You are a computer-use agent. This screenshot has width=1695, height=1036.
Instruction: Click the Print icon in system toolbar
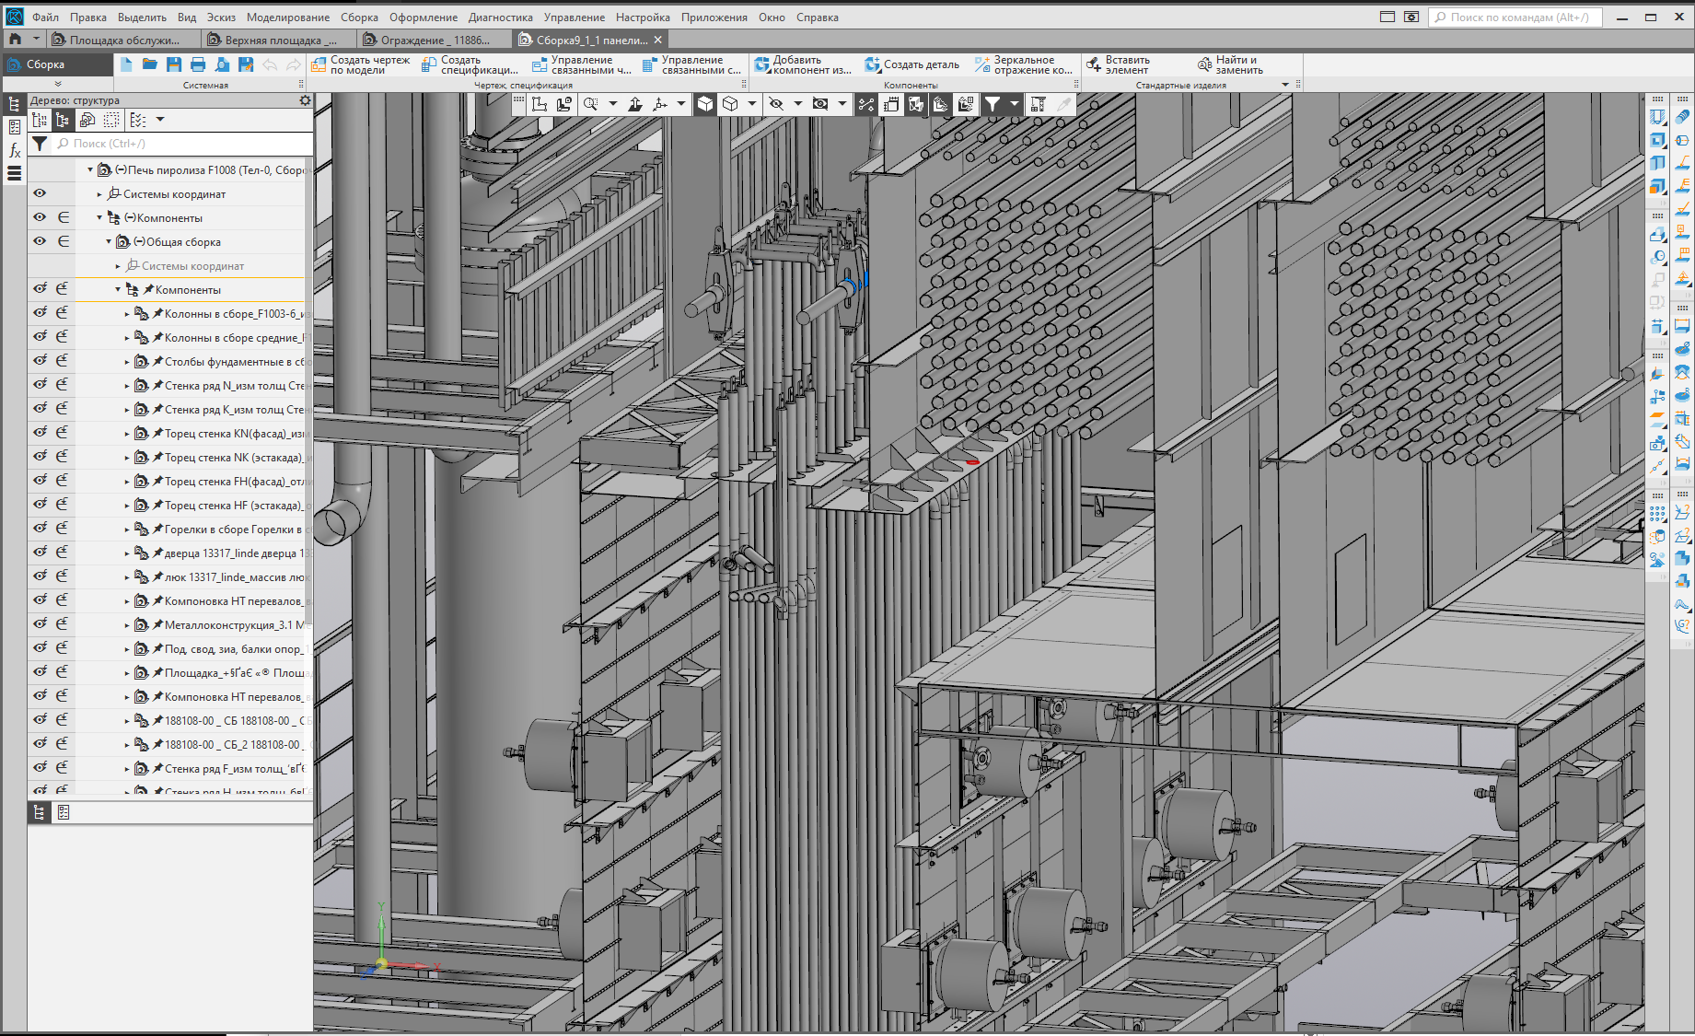pyautogui.click(x=197, y=64)
